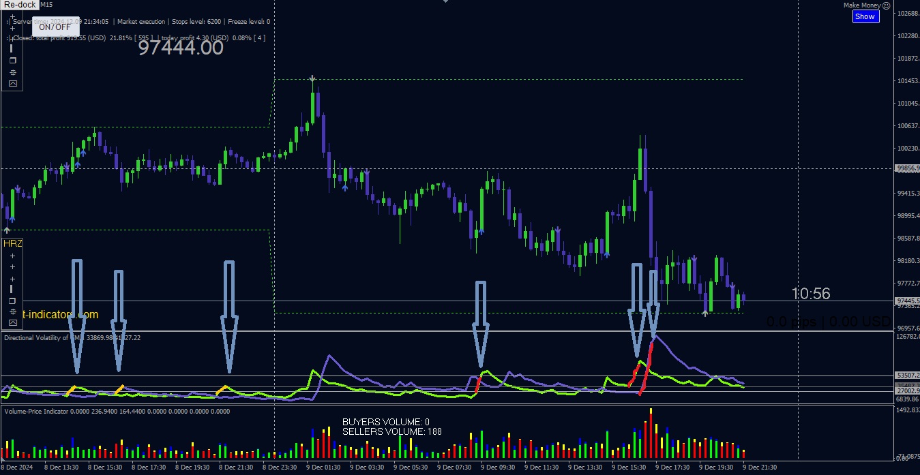The image size is (920, 475).
Task: Collapse the HRZ panel using chevron icon
Action: 12,322
